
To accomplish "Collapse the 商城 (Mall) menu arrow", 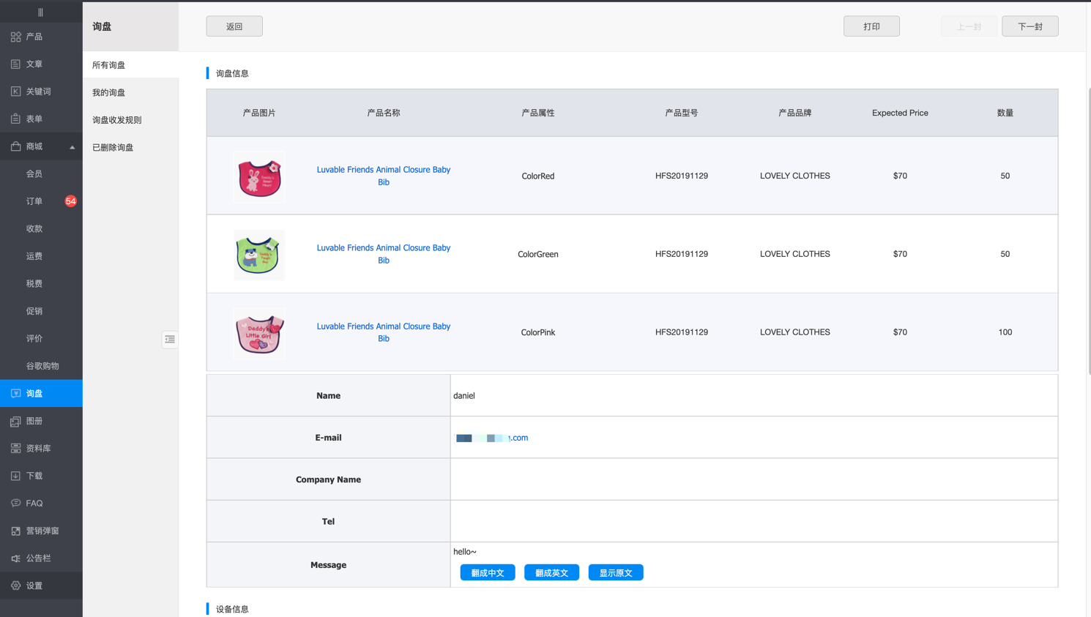I will [x=72, y=147].
